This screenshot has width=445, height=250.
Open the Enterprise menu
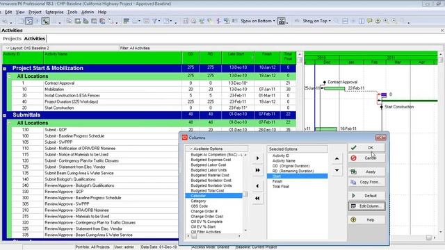(x=54, y=12)
